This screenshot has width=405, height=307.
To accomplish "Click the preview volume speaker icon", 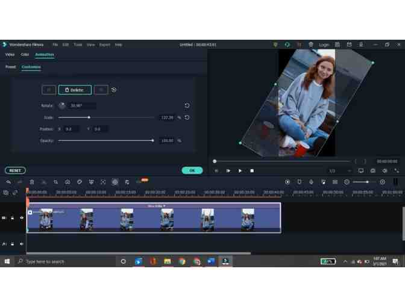I will coord(385,170).
